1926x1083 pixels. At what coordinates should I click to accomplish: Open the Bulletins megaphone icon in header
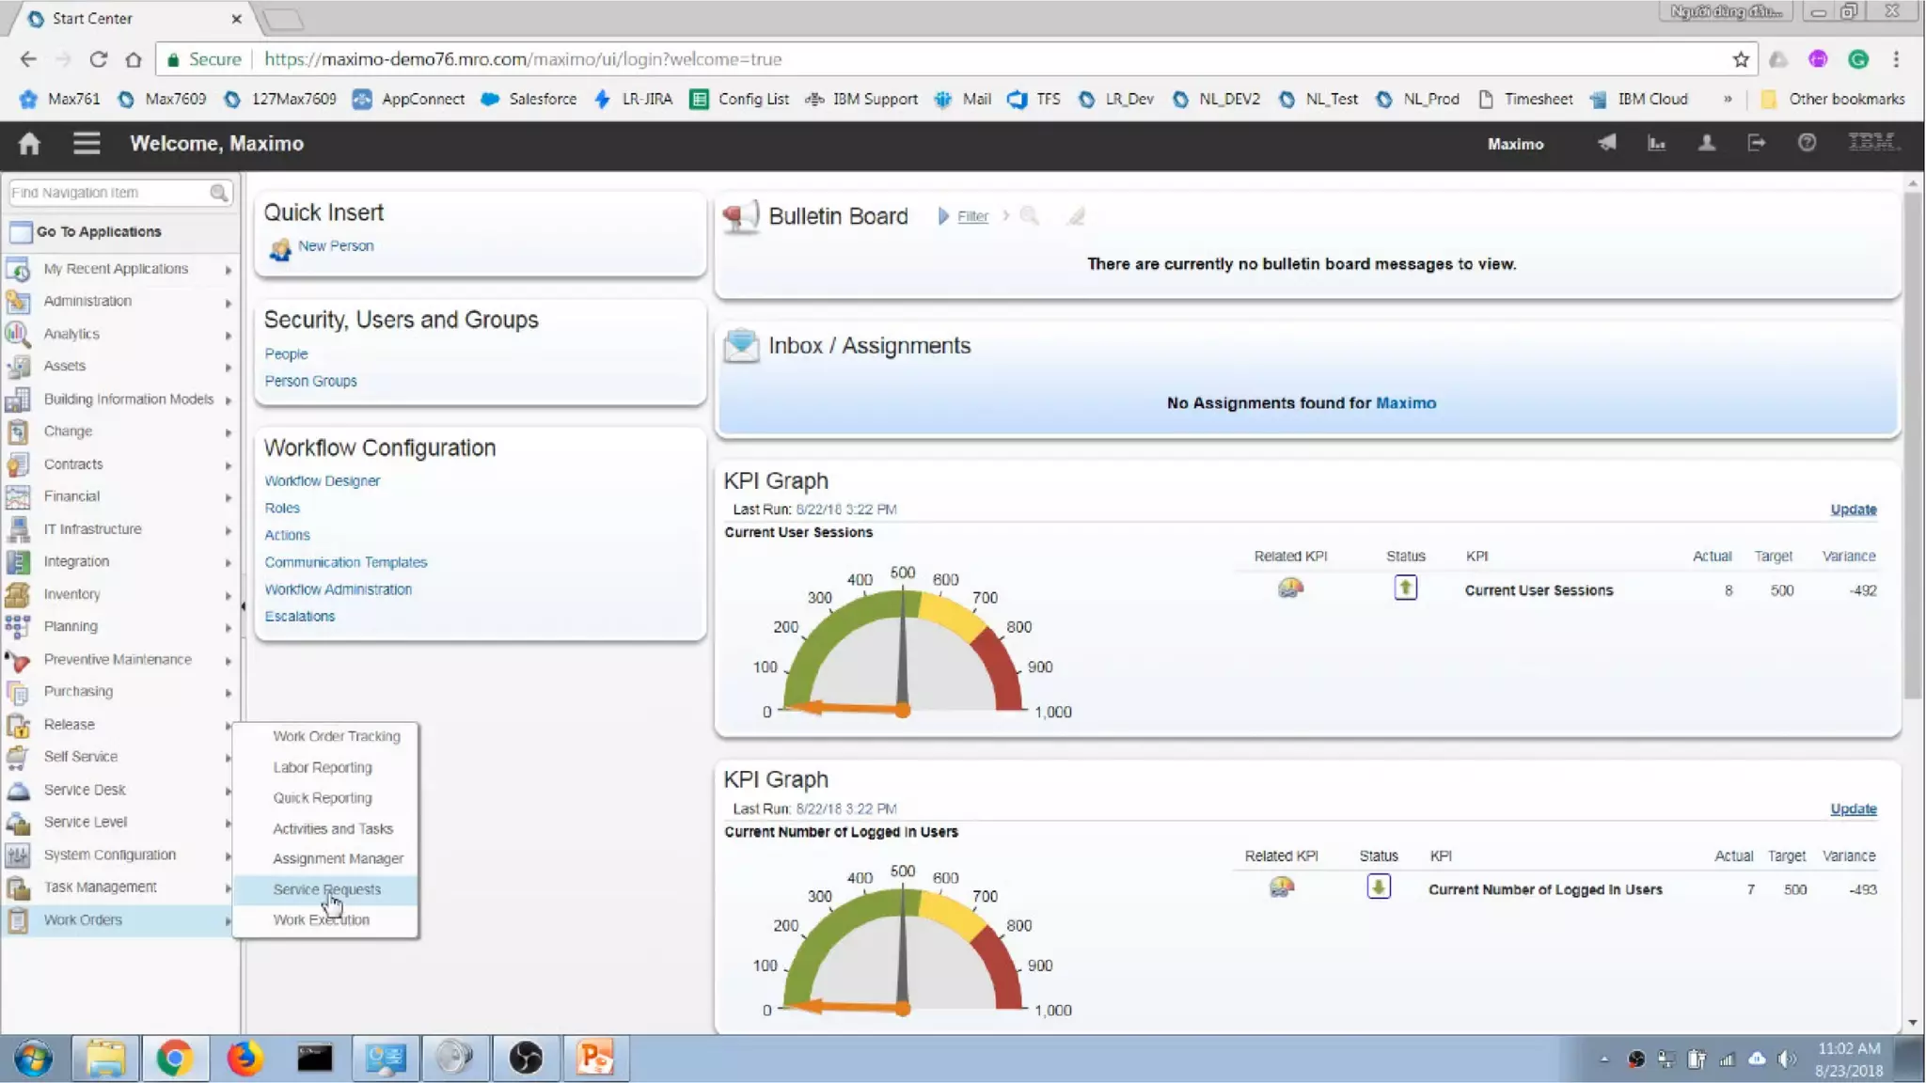[x=1606, y=143]
